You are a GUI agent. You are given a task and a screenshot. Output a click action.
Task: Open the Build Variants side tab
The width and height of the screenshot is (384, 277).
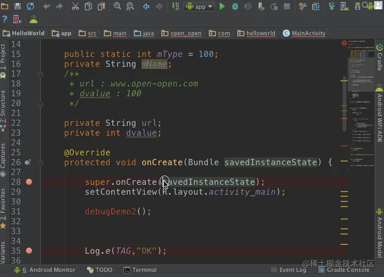click(x=3, y=253)
